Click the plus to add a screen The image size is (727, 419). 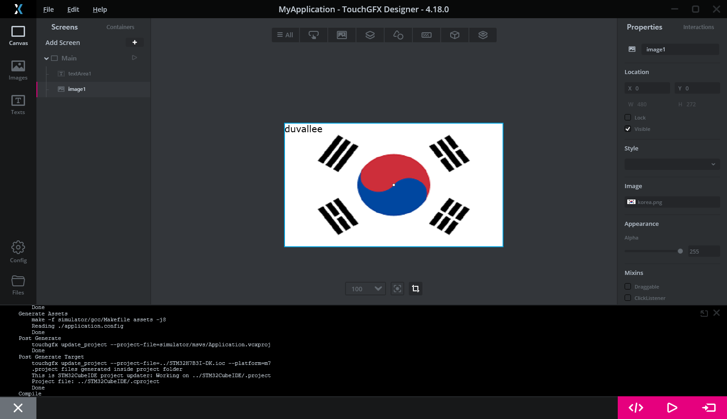pyautogui.click(x=135, y=42)
